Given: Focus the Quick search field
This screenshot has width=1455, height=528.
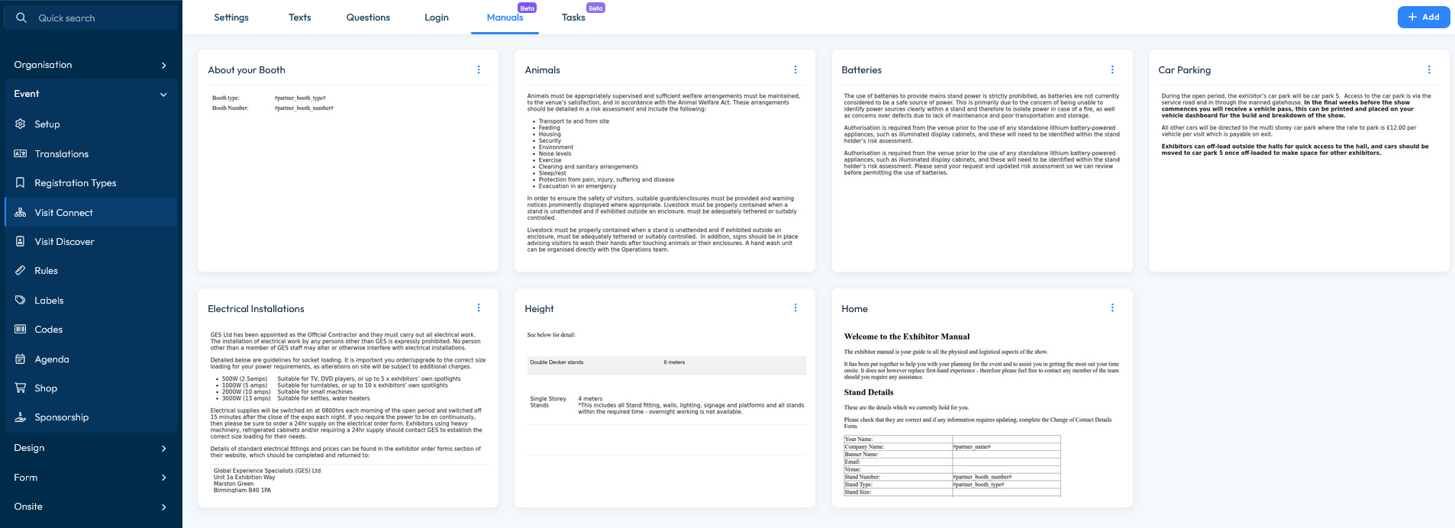Looking at the screenshot, I should point(92,18).
